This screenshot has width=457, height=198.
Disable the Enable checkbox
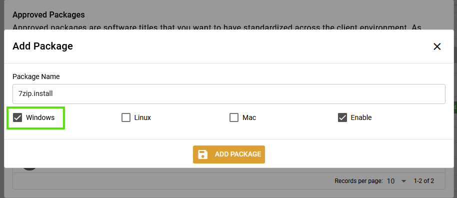[342, 117]
